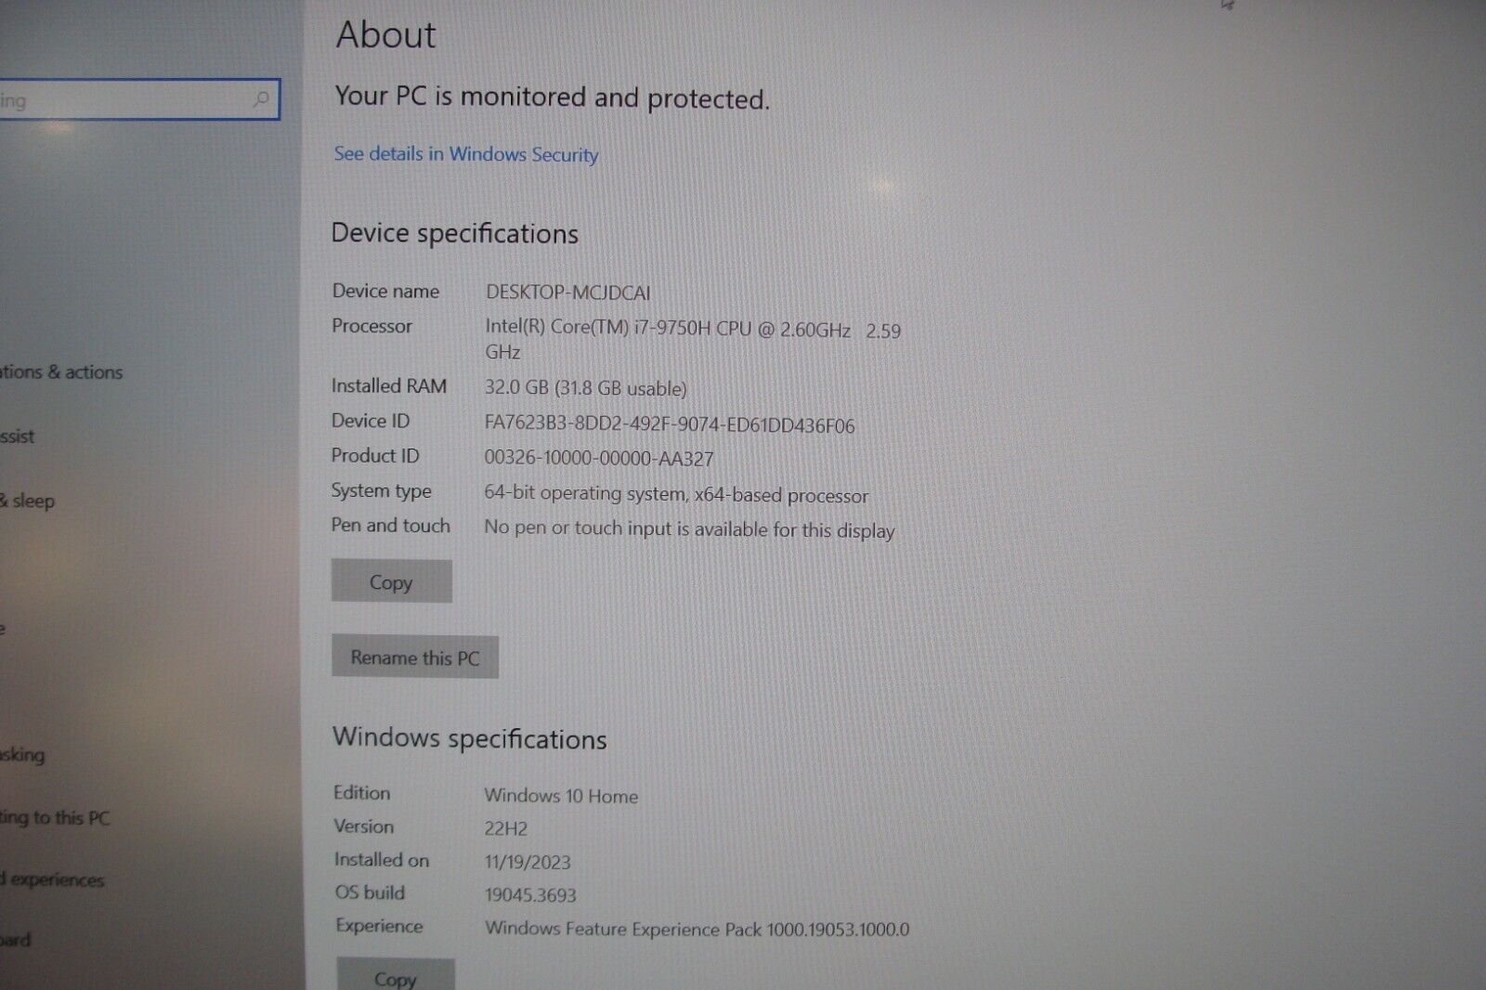Open See details in Windows Security link

pyautogui.click(x=466, y=154)
